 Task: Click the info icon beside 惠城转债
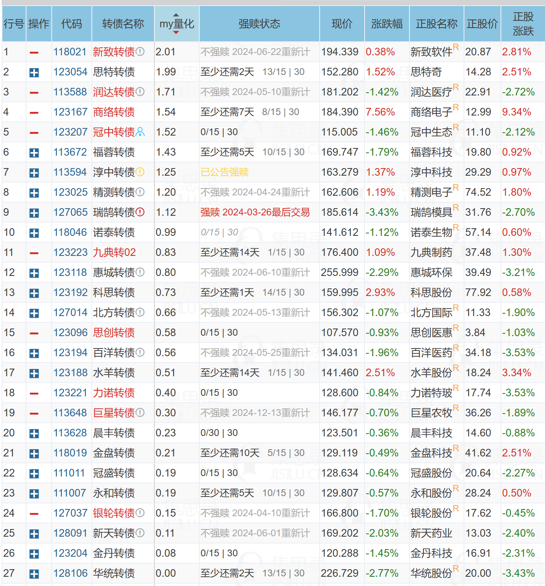coord(140,272)
